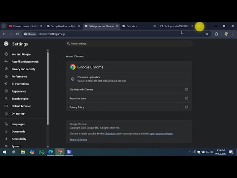Image resolution: width=237 pixels, height=178 pixels.
Task: Click the sidebar scroll down arrow
Action: (x=48, y=147)
